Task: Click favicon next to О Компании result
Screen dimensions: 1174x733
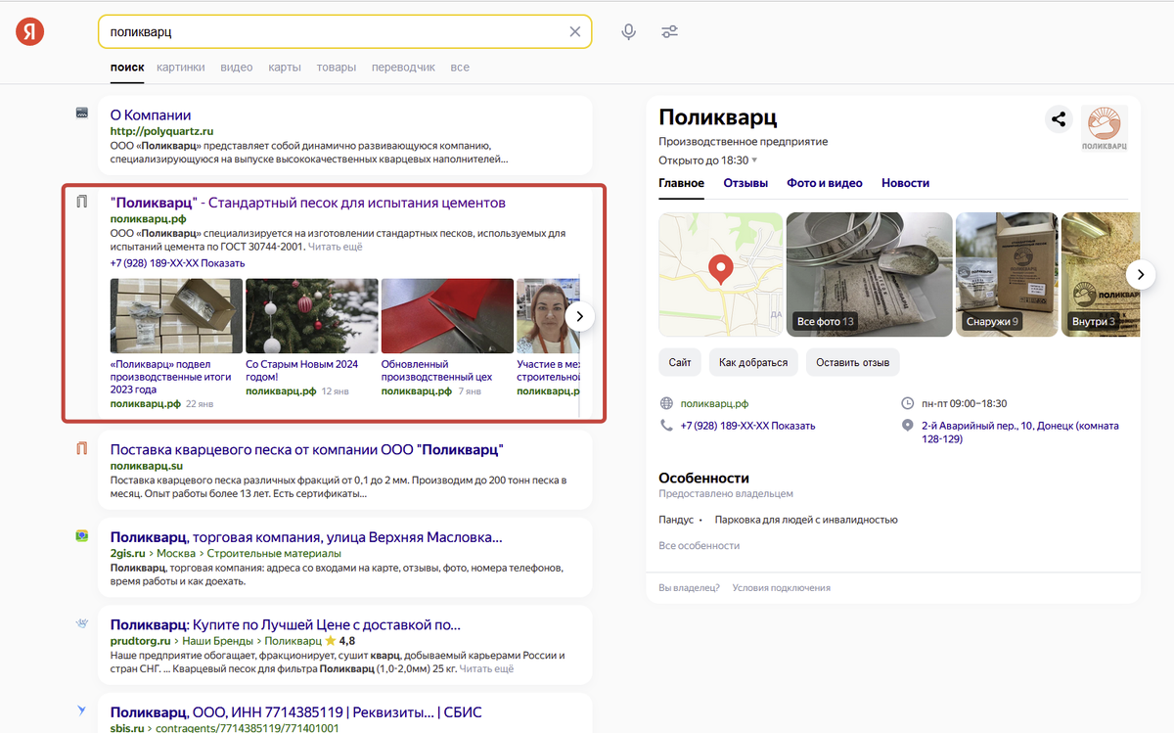Action: pos(82,114)
